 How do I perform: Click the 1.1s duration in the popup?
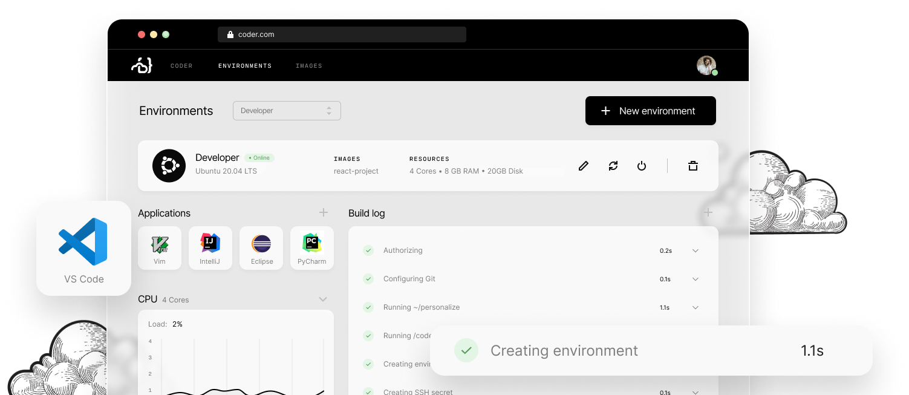(x=812, y=351)
